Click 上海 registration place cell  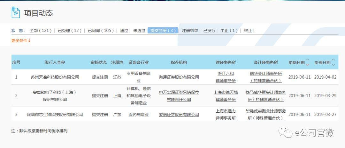117,96
